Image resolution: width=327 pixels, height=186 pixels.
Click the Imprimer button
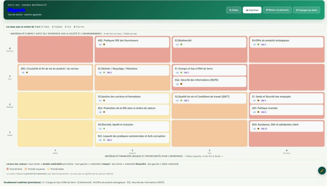coord(252,10)
